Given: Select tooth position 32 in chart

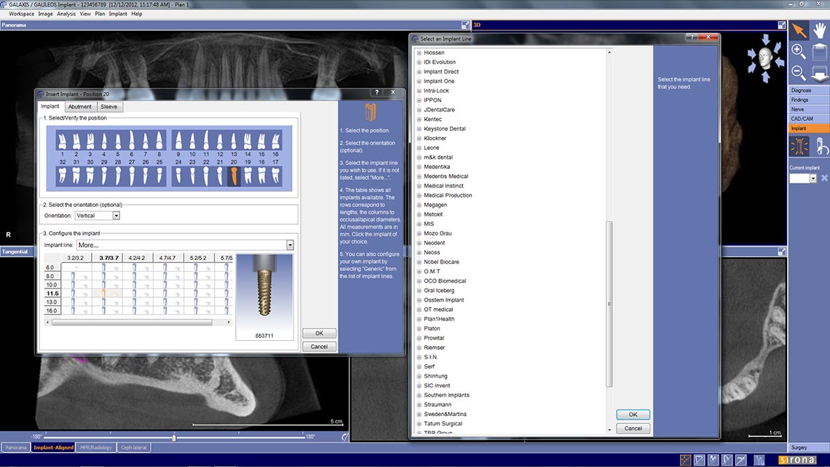Looking at the screenshot, I should [x=63, y=176].
